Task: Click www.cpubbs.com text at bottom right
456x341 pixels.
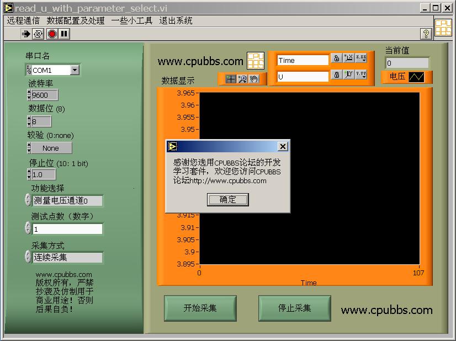Action: pos(387,310)
